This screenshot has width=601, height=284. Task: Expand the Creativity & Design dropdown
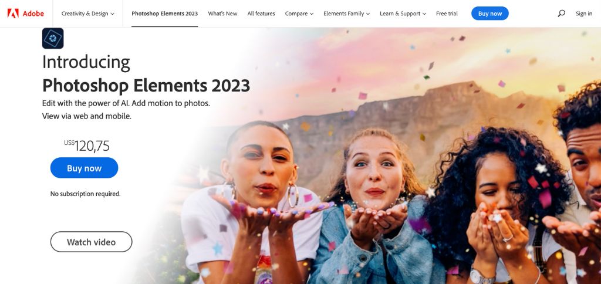coord(88,13)
